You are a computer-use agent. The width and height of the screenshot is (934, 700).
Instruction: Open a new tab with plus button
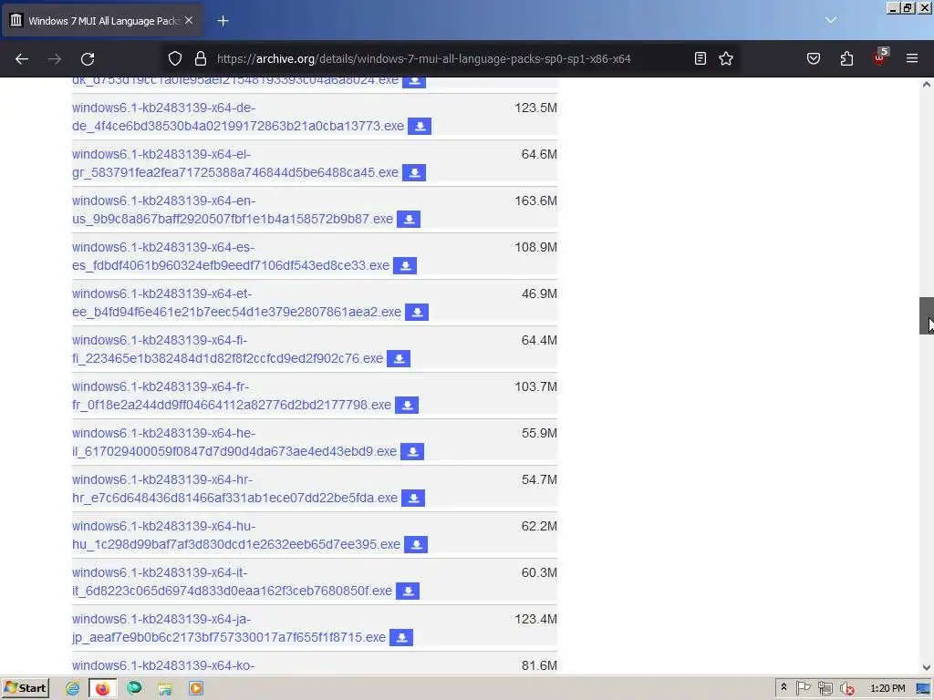(x=223, y=21)
